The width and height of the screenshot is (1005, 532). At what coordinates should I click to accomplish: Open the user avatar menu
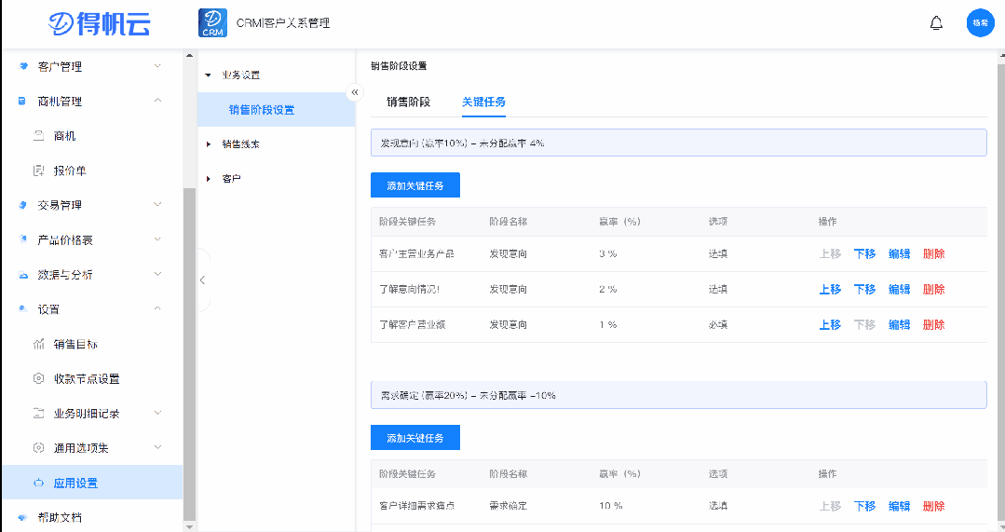[980, 23]
